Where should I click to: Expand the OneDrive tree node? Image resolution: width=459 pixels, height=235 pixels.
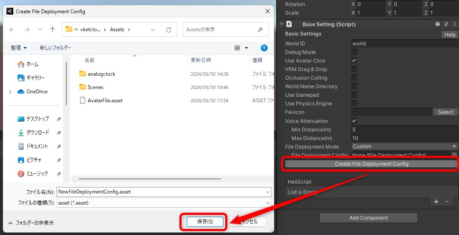click(x=10, y=92)
